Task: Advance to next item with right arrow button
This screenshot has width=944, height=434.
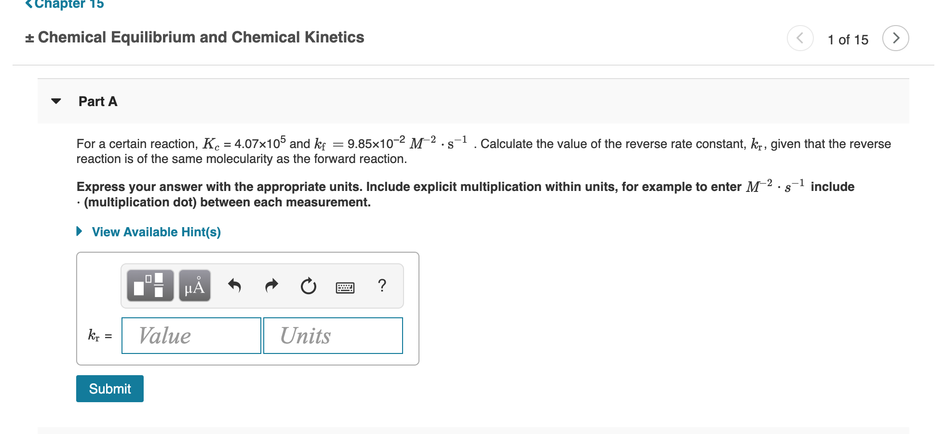Action: [895, 38]
